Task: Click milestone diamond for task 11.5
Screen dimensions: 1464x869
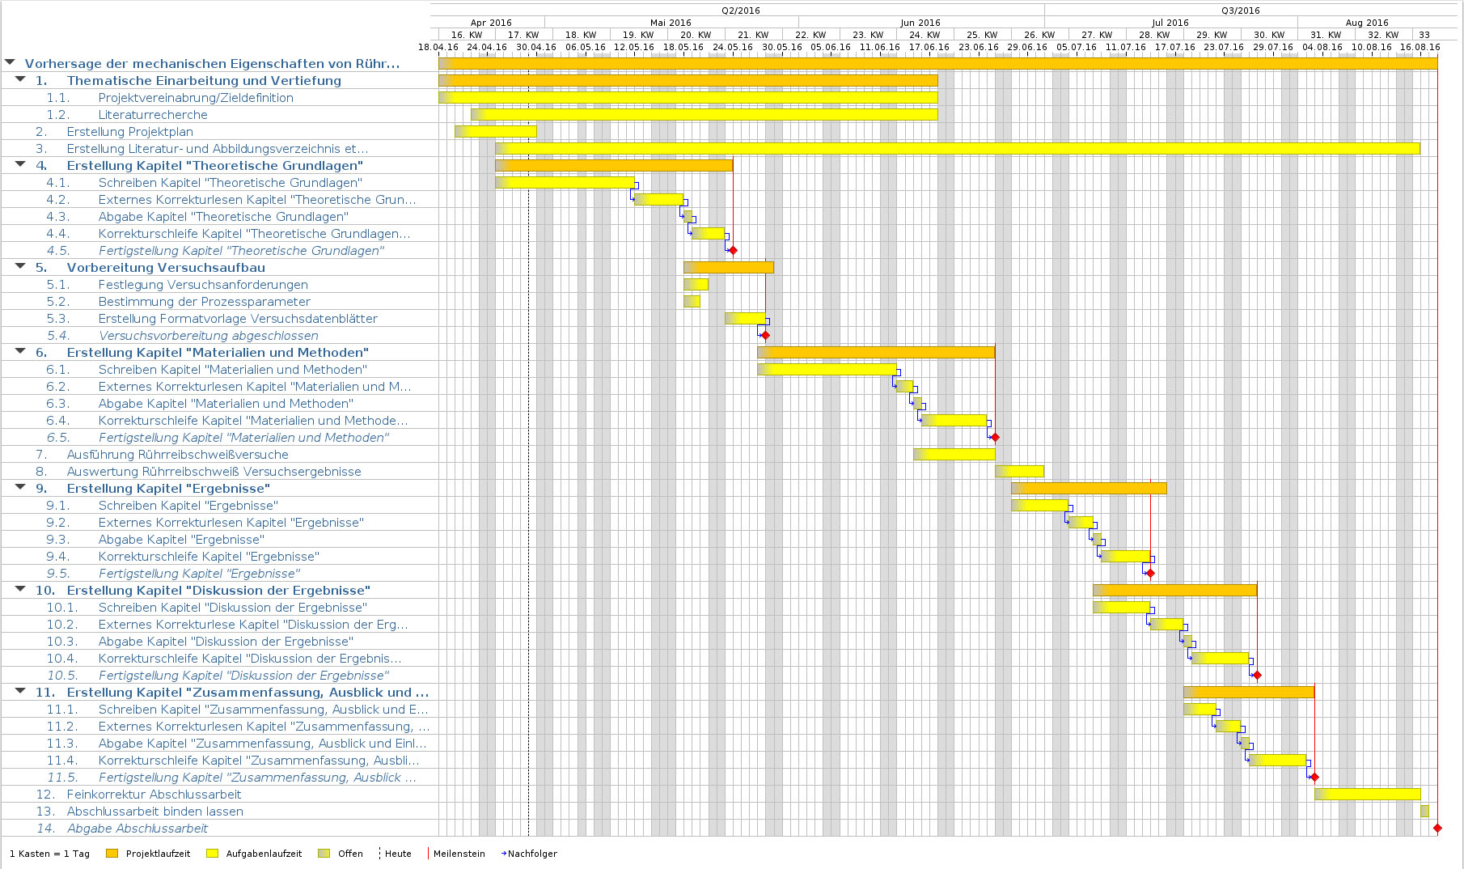Action: pos(1314,778)
